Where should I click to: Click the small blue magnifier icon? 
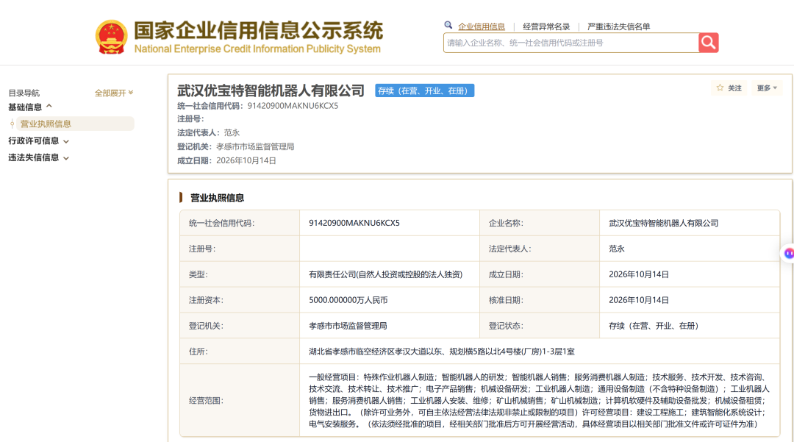[x=448, y=25]
